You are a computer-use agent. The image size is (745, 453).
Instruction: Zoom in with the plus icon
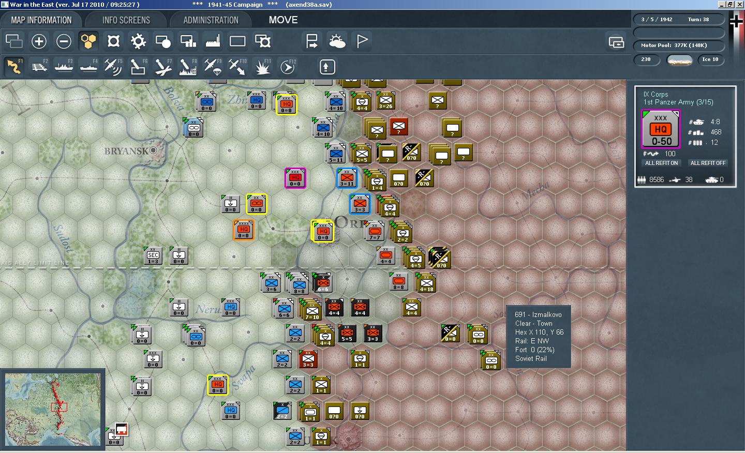pos(39,41)
